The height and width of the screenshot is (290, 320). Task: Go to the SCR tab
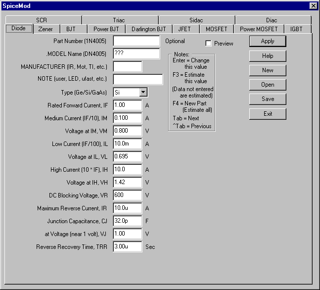tap(41, 20)
